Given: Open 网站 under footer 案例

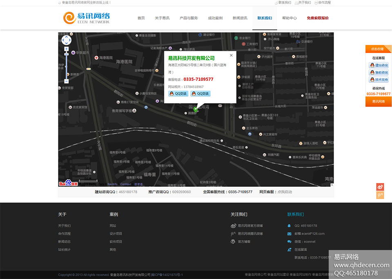Looking at the screenshot, I should tap(113, 226).
